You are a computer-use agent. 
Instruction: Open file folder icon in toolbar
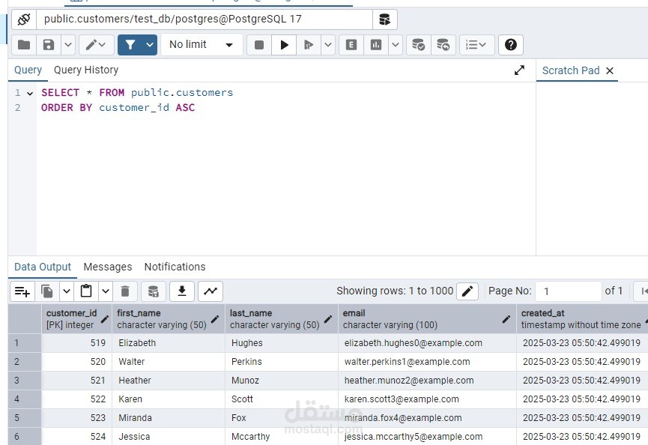point(24,45)
